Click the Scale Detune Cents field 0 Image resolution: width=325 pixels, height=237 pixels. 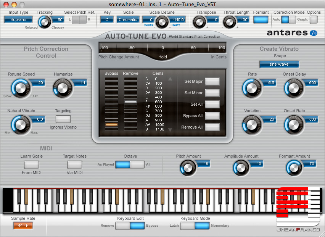[x=149, y=20]
